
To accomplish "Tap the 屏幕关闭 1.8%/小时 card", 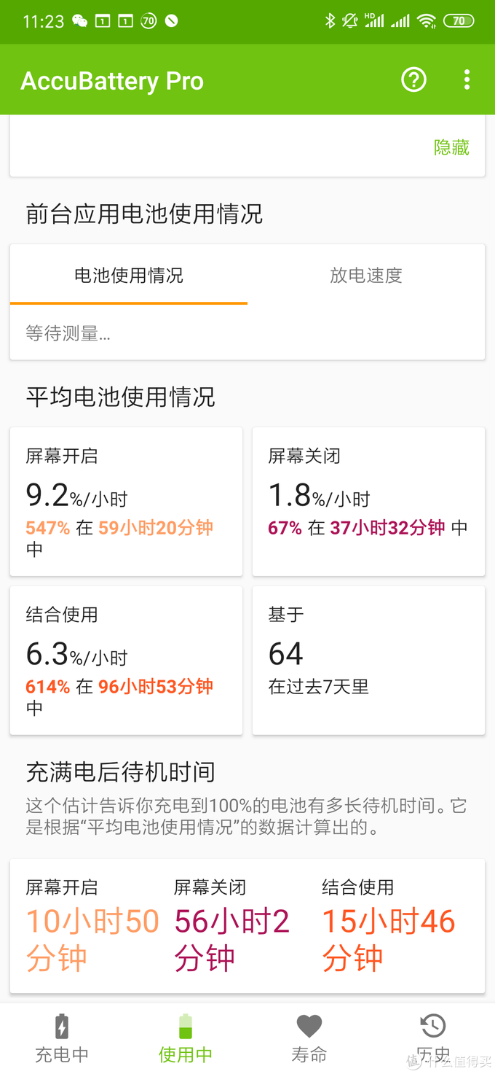I will 368,502.
